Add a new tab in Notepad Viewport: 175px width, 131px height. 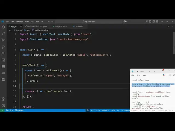tap(155, 72)
